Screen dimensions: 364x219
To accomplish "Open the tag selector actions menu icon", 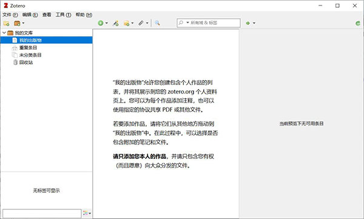I will (87, 213).
